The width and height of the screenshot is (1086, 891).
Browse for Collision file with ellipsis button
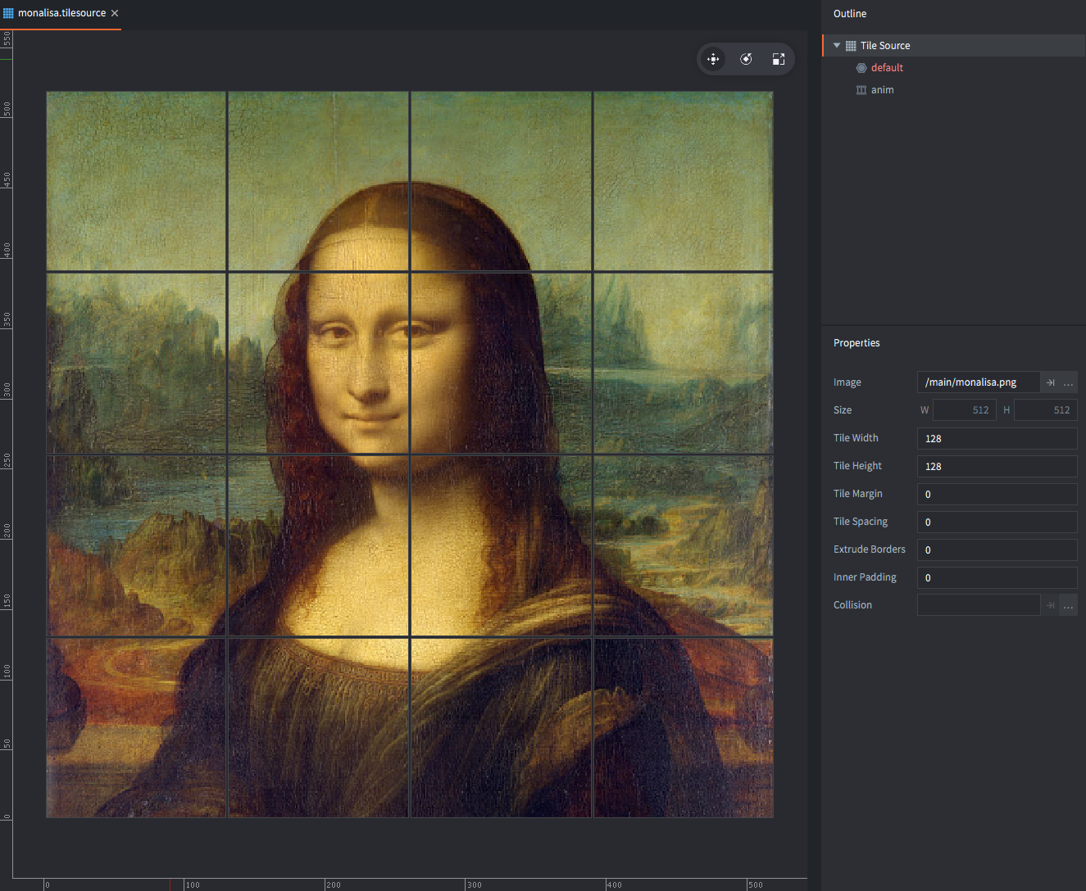1068,605
